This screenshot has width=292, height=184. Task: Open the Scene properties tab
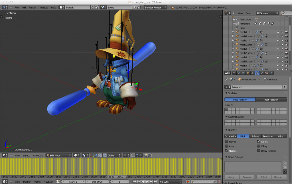pyautogui.click(x=239, y=73)
